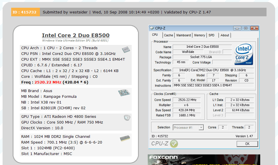The image size is (278, 165).
Task: Click the Bus Speed value 420.04 MHz
Action: [187, 110]
